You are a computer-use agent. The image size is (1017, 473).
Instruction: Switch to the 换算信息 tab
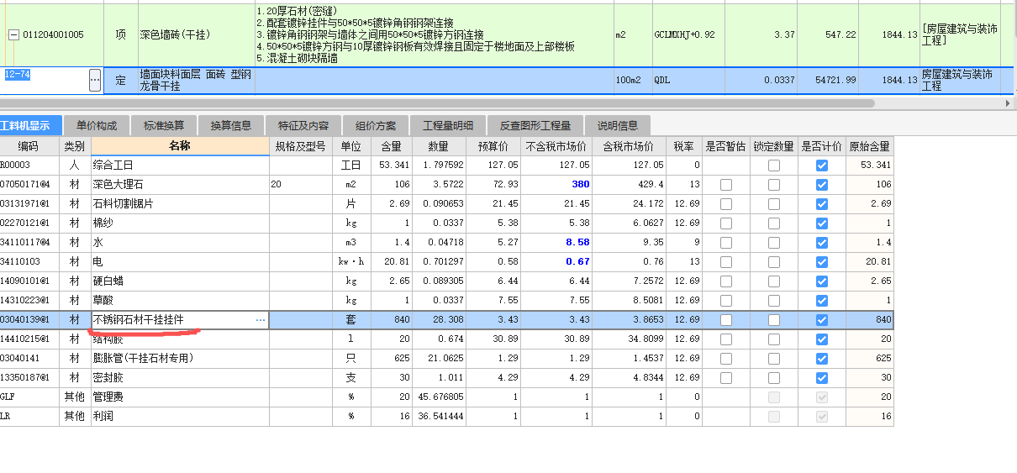click(x=231, y=126)
